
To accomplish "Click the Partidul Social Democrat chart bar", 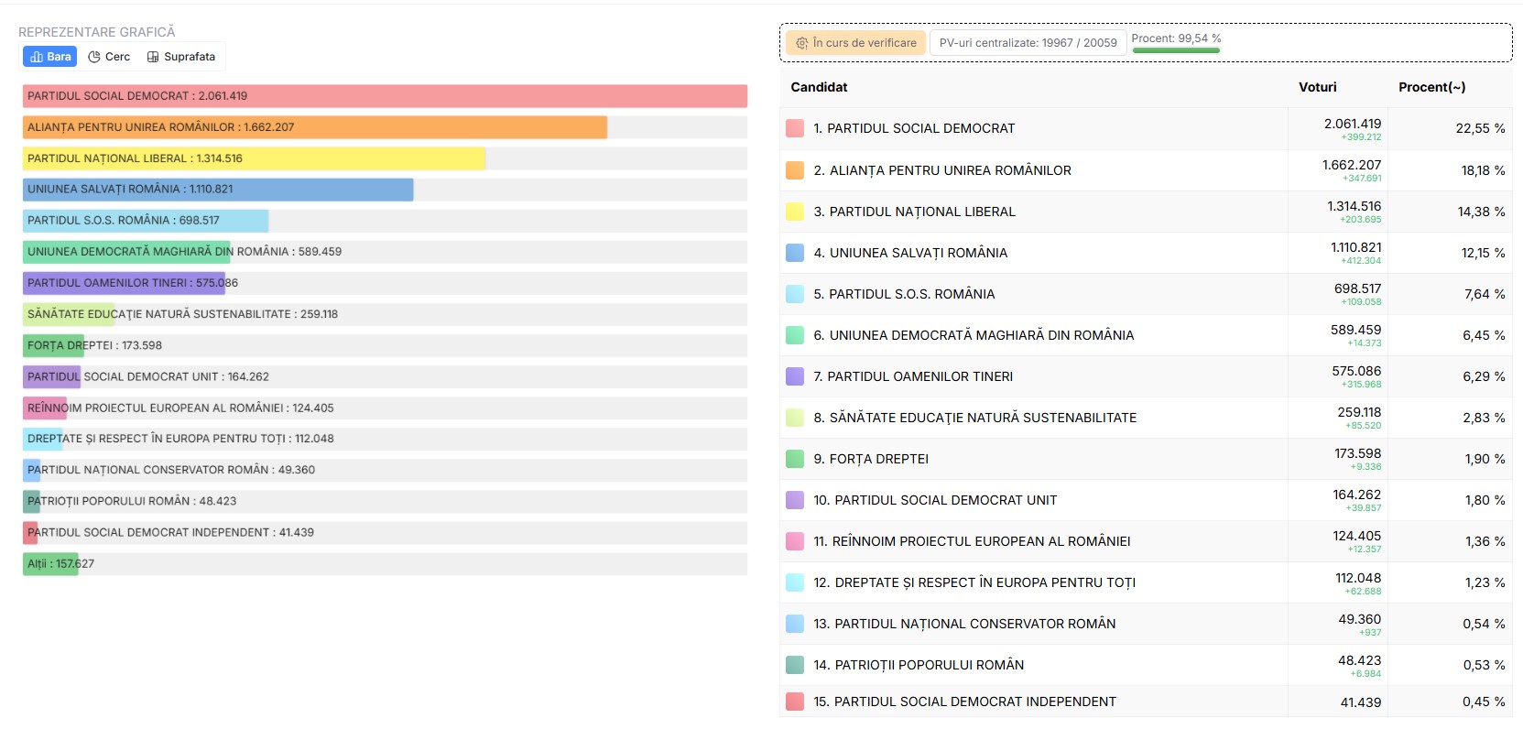I will 385,96.
